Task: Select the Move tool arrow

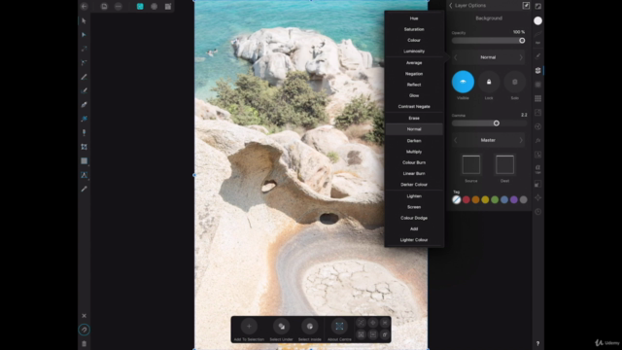Action: tap(84, 20)
